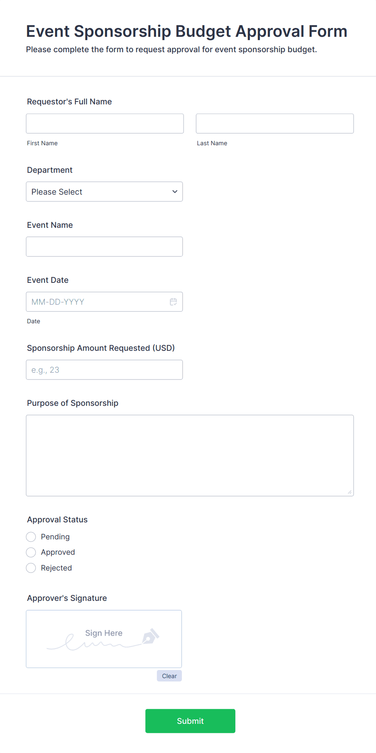The image size is (376, 753).
Task: Click the First Name input field
Action: (x=104, y=123)
